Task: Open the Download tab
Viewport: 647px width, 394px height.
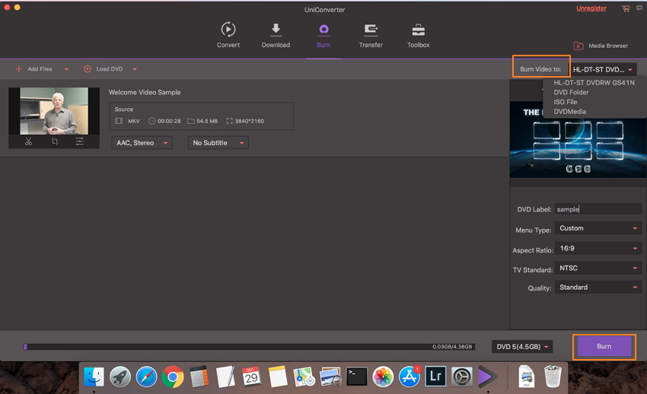Action: [x=276, y=35]
